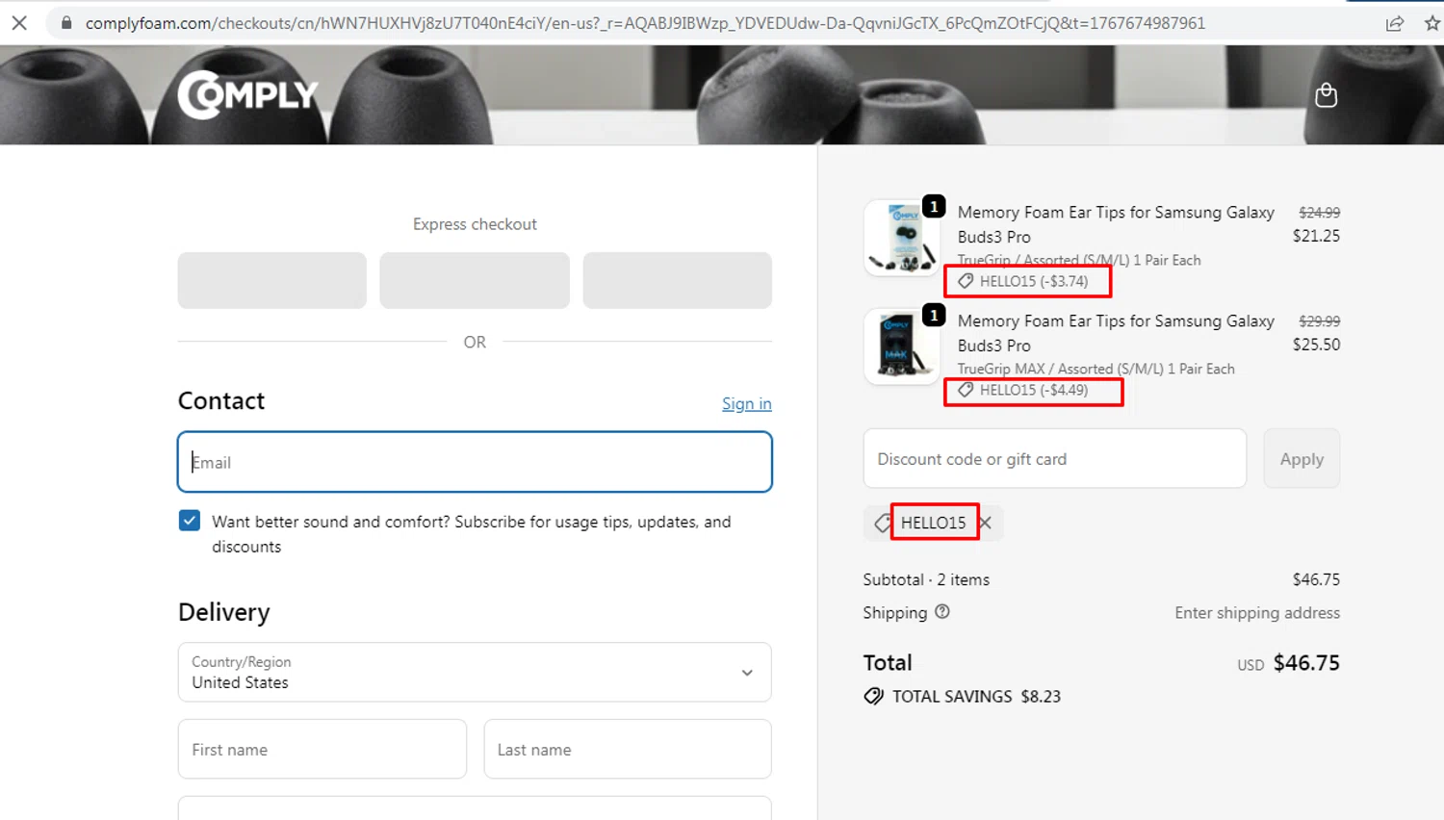Screen dimensions: 1444x820
Task: Choose the middle express checkout button
Action: [475, 280]
